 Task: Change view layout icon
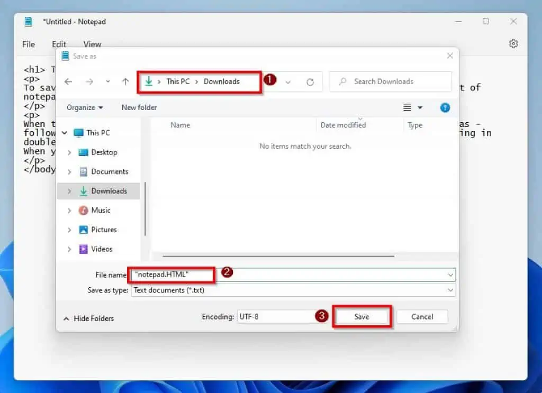click(x=407, y=108)
